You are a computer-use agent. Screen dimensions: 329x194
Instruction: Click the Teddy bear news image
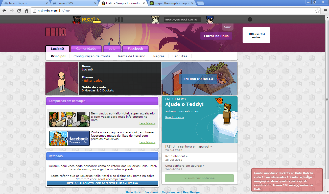(x=227, y=114)
